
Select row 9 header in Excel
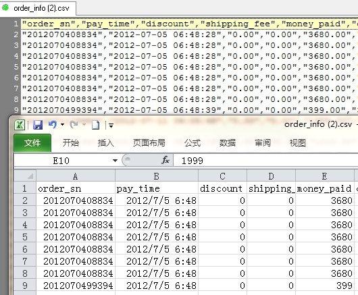point(25,286)
